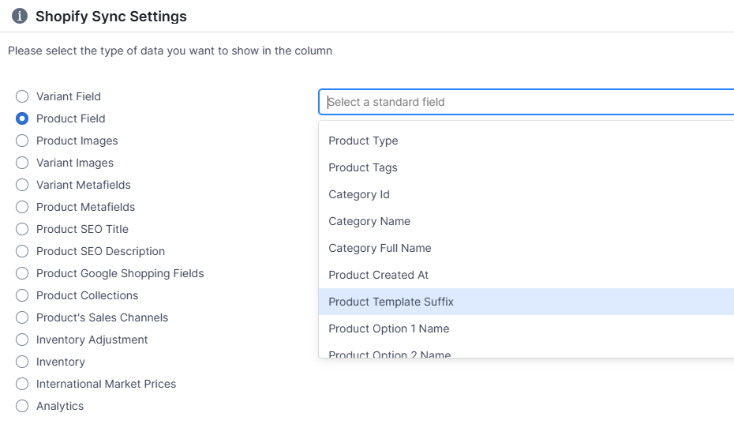Screen dimensions: 734x443
Task: Select Category Full Name list entry
Action: pyautogui.click(x=526, y=248)
